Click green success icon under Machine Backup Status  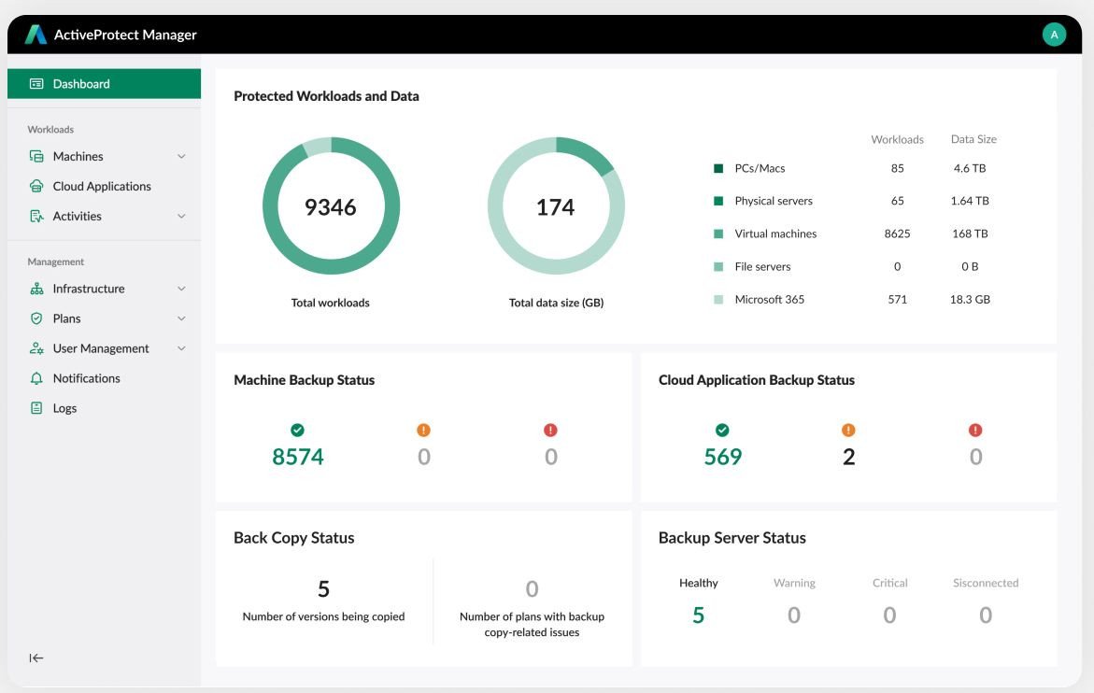point(297,430)
